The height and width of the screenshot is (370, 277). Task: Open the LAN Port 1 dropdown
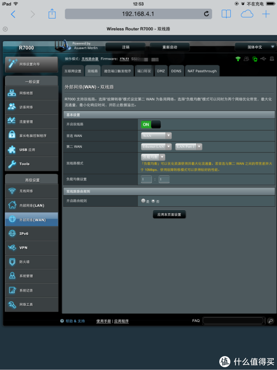click(189, 147)
